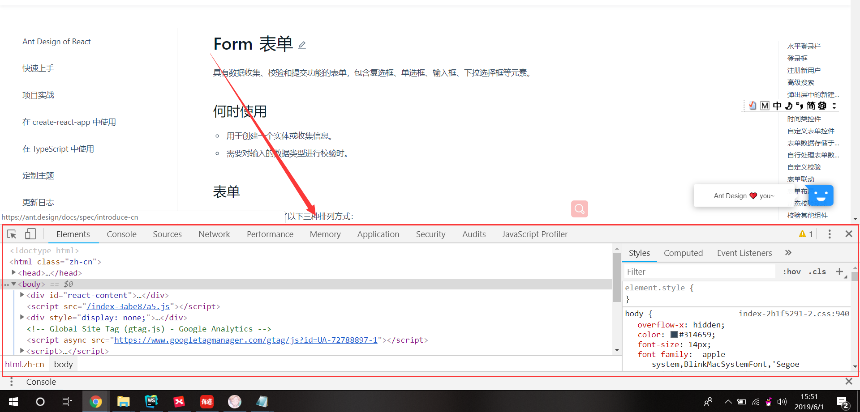Toggle IME punctuation mode icon

800,106
